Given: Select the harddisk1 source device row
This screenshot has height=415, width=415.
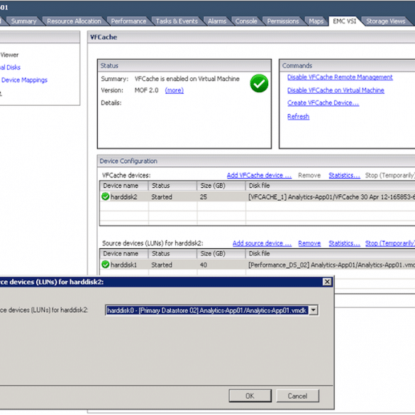Looking at the screenshot, I should pyautogui.click(x=258, y=265).
